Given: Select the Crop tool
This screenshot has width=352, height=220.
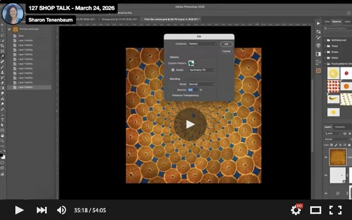Looking at the screenshot, I should point(2,46).
